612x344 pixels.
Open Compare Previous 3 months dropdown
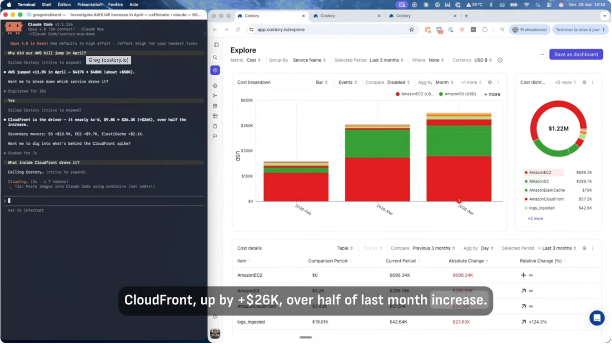pyautogui.click(x=434, y=248)
